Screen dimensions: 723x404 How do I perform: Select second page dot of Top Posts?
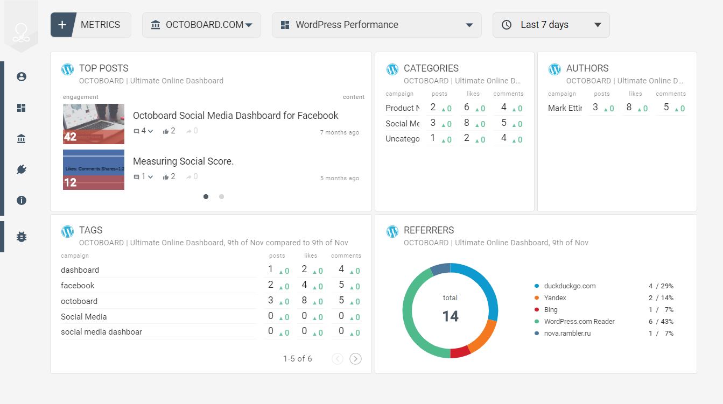(x=221, y=197)
